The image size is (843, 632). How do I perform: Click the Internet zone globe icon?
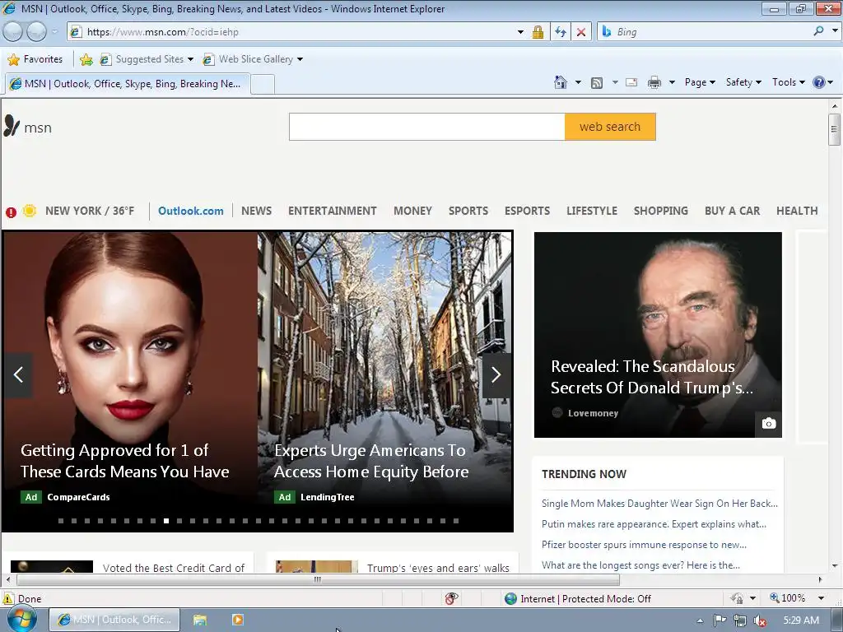pos(510,598)
